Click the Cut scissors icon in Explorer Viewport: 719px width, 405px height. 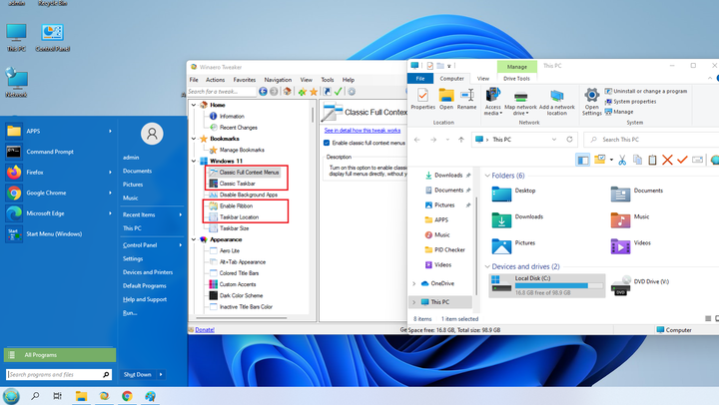pos(622,160)
